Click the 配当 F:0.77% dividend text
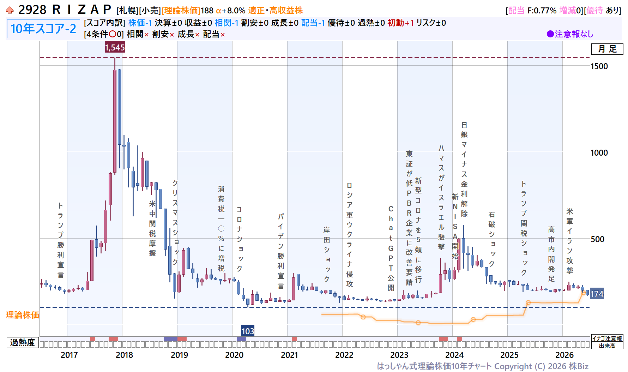 click(x=532, y=11)
